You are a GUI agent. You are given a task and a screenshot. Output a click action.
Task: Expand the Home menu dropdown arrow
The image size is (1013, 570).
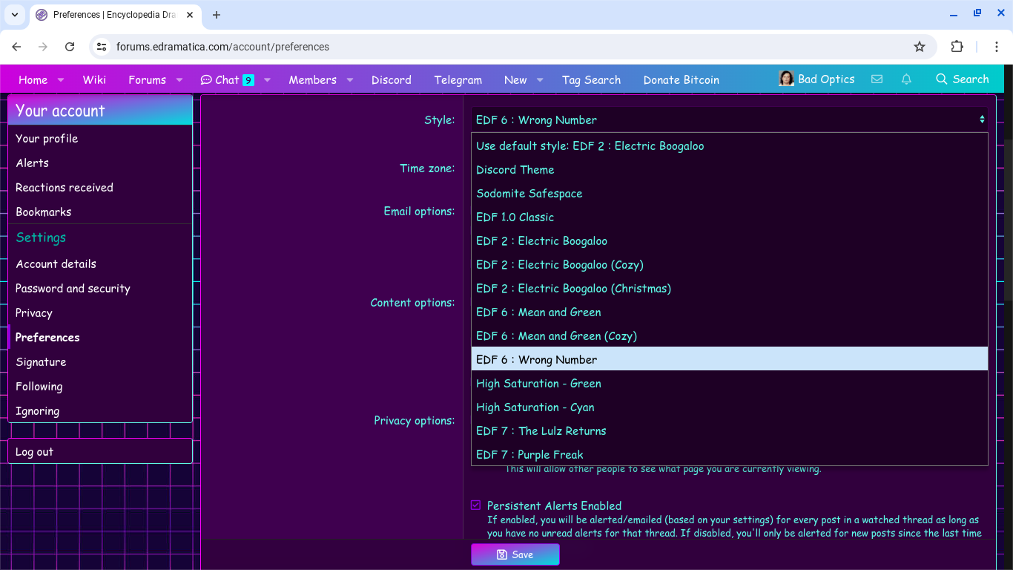(x=61, y=80)
